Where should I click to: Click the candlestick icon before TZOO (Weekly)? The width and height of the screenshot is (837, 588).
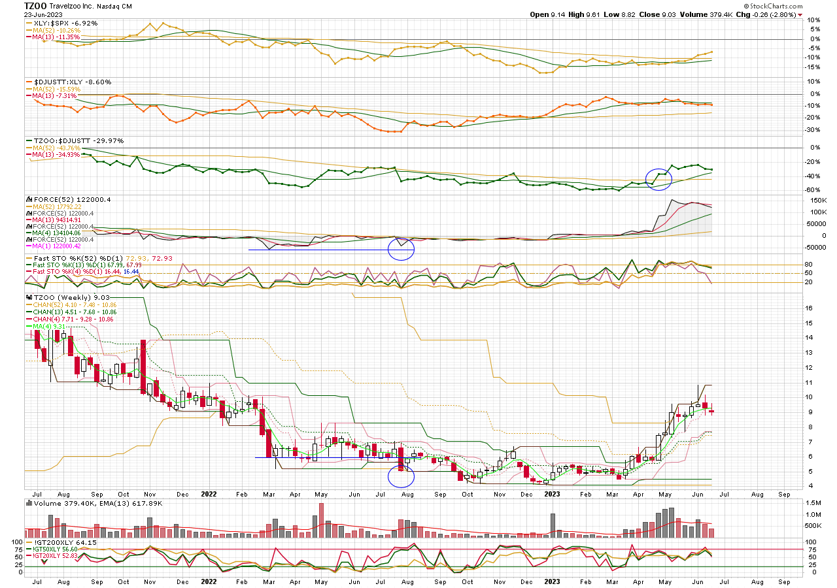coord(28,297)
